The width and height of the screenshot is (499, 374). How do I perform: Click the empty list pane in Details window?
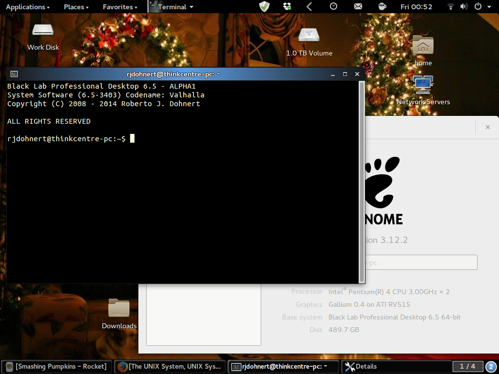(x=204, y=314)
